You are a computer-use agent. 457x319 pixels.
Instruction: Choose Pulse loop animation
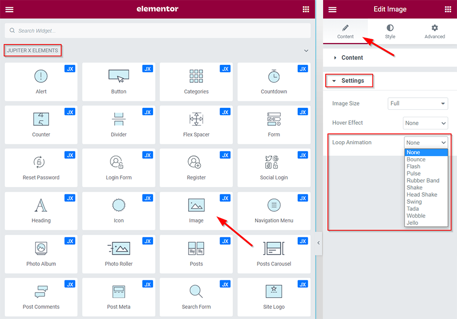426,174
